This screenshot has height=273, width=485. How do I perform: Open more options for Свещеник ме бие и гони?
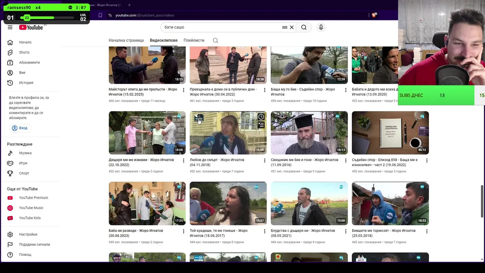[346, 161]
